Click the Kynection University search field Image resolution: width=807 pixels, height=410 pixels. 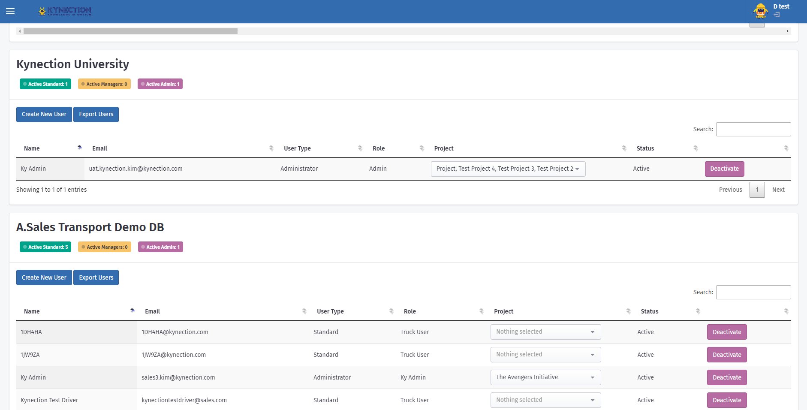tap(753, 129)
